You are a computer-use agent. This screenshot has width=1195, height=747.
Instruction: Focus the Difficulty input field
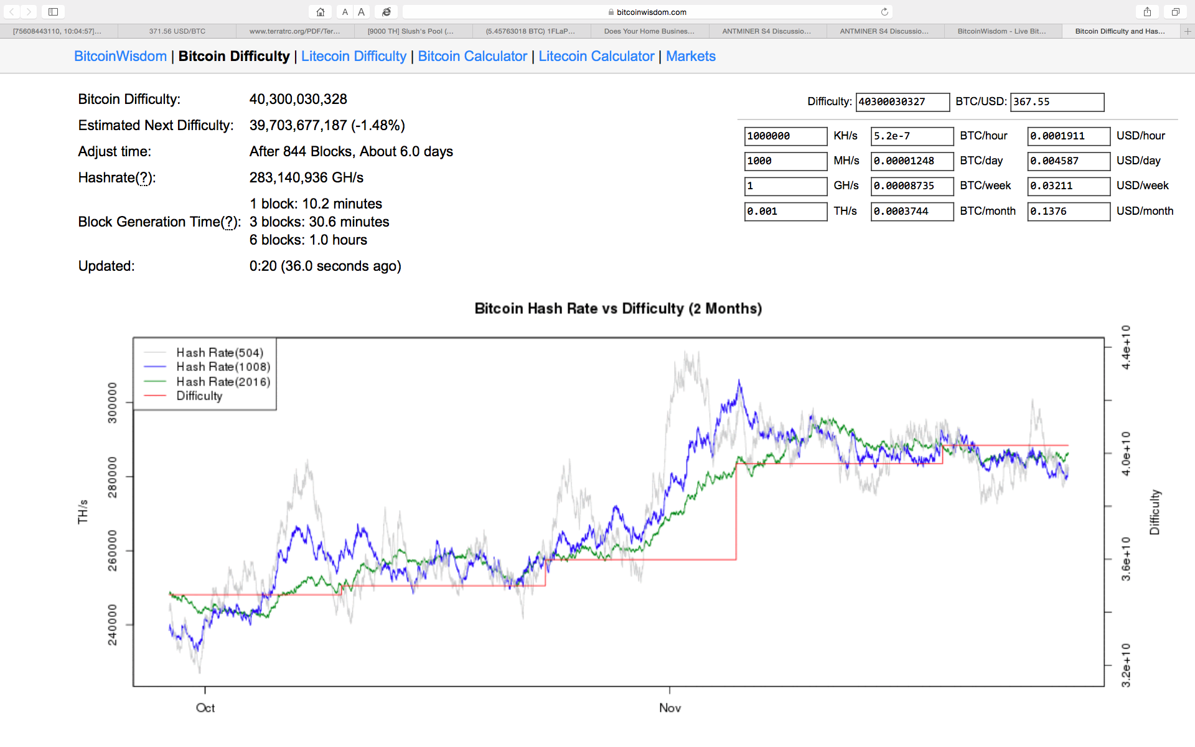coord(902,102)
